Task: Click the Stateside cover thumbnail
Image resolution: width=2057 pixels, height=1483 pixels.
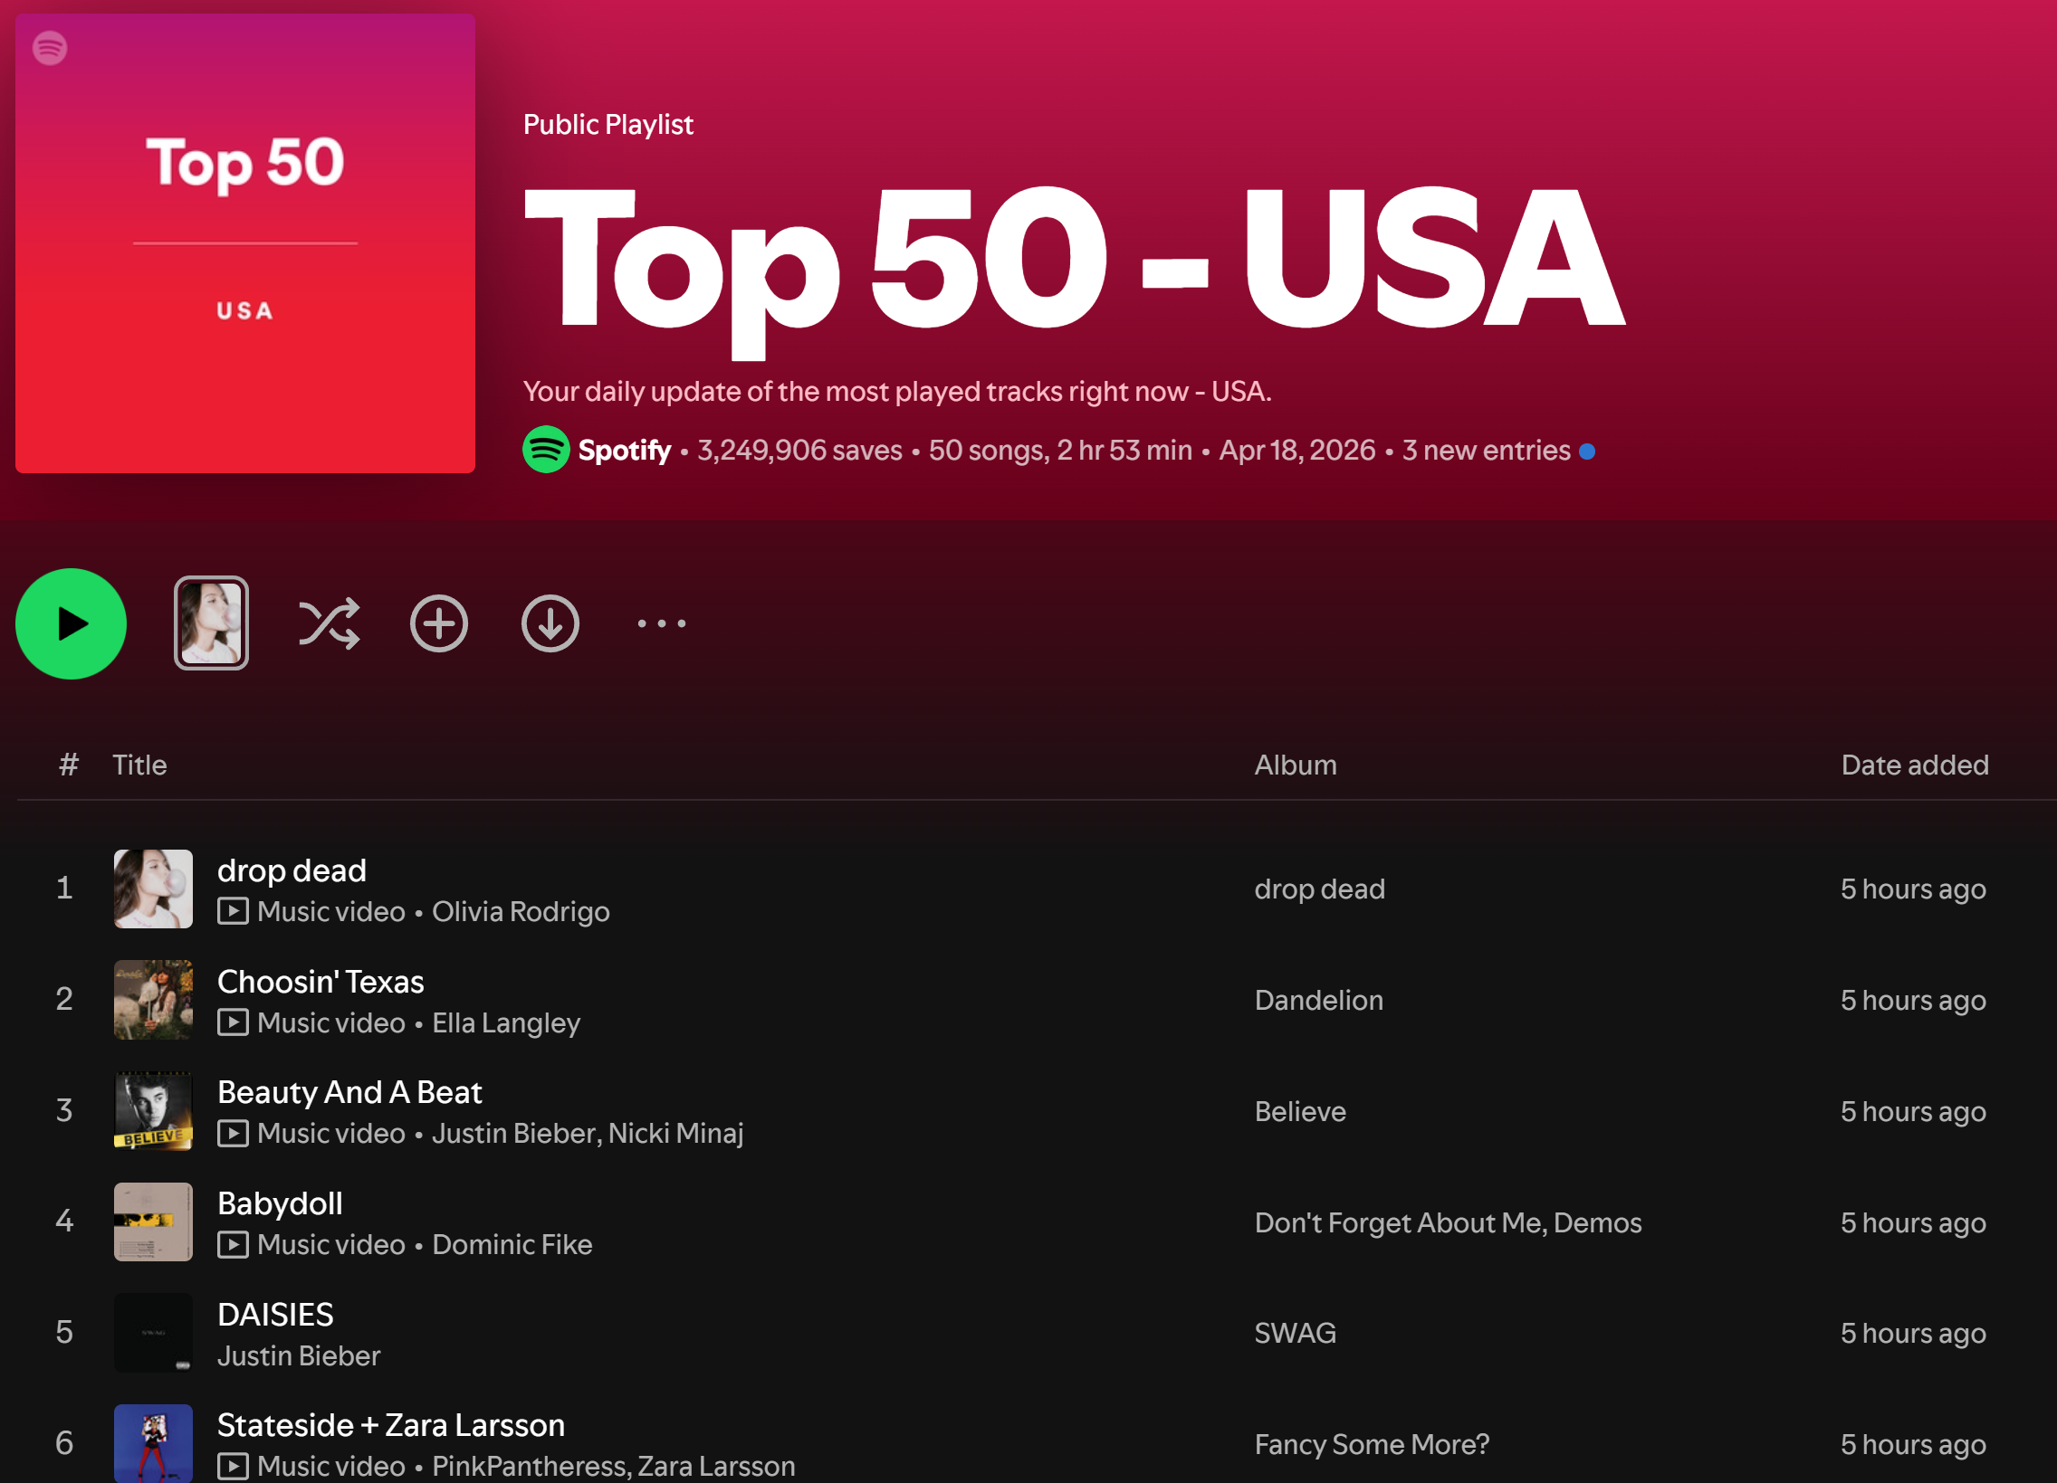Action: point(153,1443)
